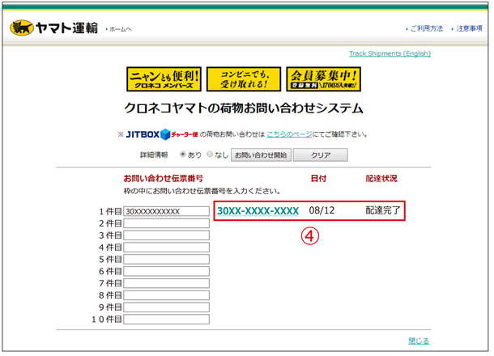Click the 1件目 tracking number field
Viewport: 494px width, 356px height.
coord(166,211)
